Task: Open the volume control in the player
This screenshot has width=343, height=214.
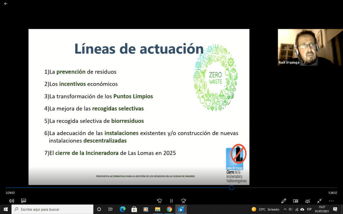Action: click(x=12, y=201)
